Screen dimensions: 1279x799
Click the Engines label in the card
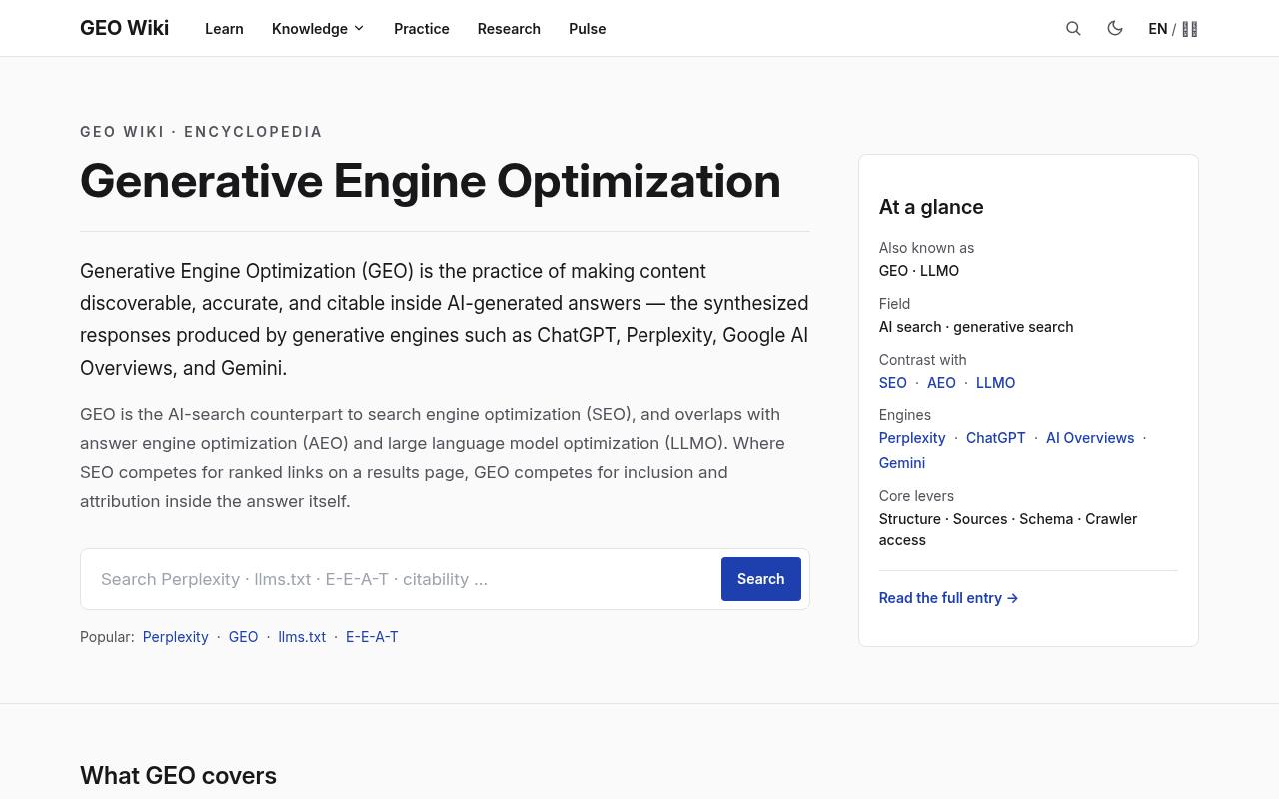point(905,415)
